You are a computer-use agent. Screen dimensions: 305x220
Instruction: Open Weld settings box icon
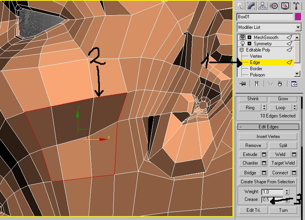pyautogui.click(x=294, y=154)
